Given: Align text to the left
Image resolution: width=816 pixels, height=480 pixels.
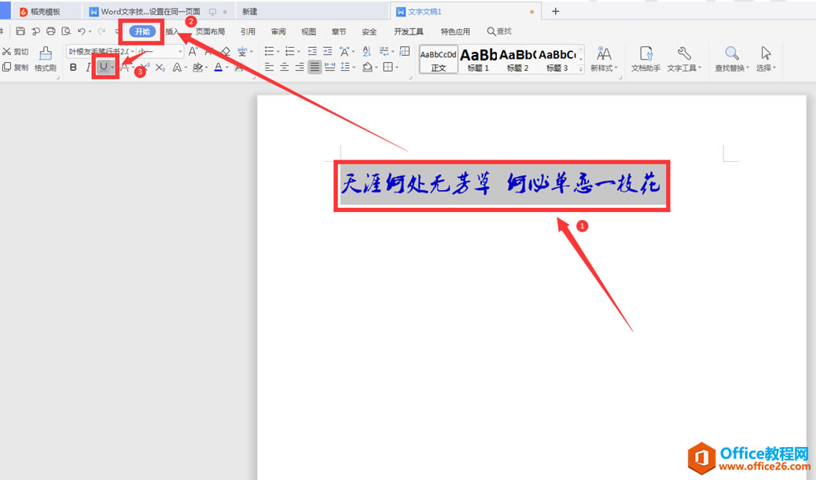Looking at the screenshot, I should (x=269, y=67).
